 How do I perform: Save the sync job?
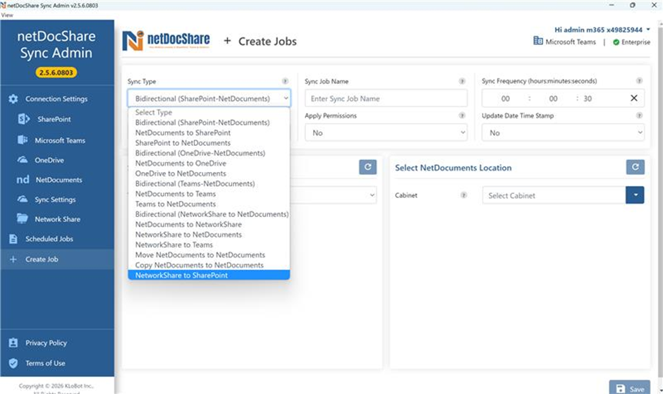(630, 388)
